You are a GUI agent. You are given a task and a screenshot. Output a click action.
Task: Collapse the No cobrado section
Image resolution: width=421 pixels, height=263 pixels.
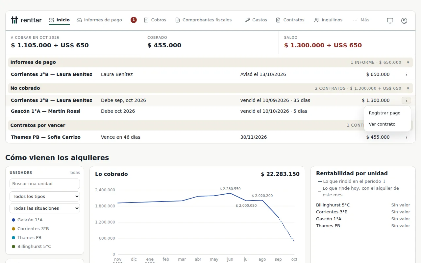408,88
